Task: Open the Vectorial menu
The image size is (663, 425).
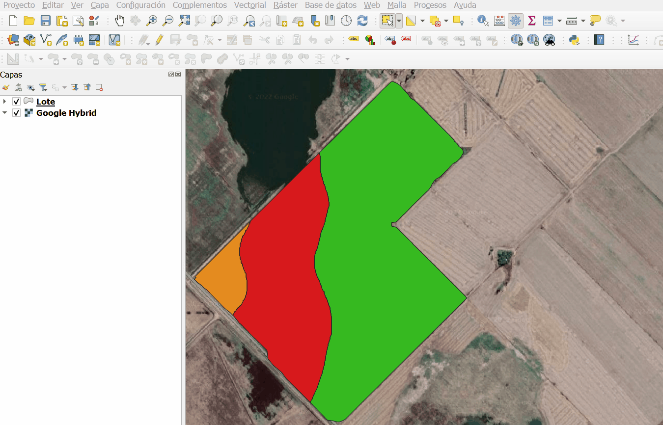Action: pos(249,5)
